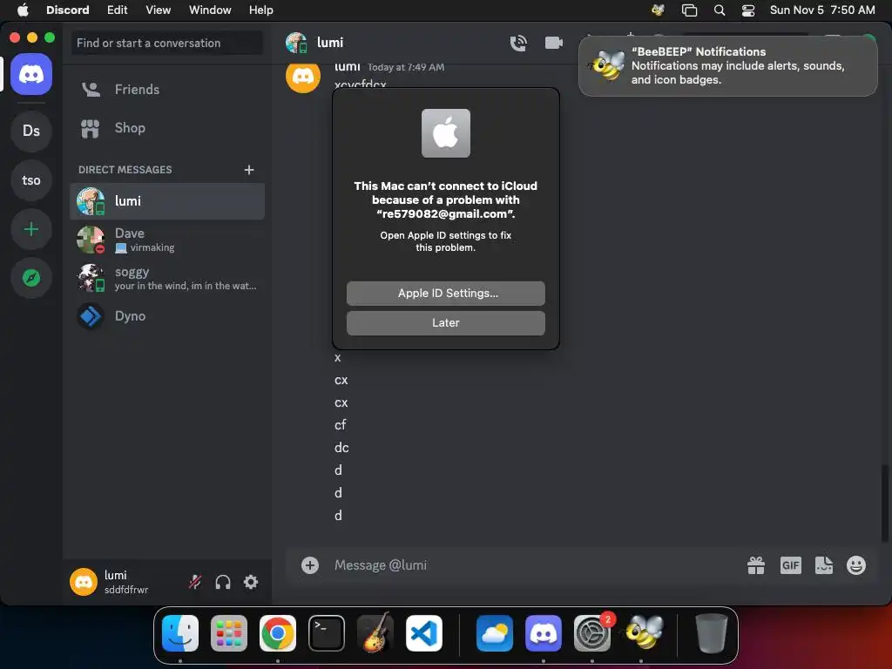Click lumi avatar in chat header
Image resolution: width=892 pixels, height=669 pixels.
pyautogui.click(x=296, y=43)
